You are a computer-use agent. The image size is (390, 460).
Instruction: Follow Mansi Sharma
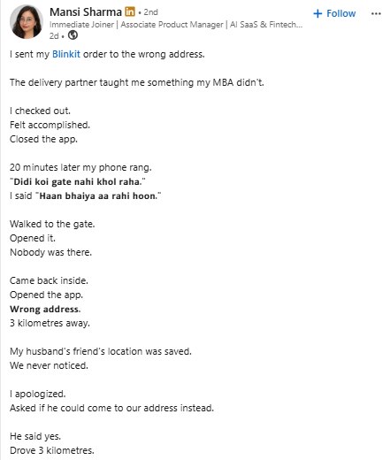tap(334, 13)
